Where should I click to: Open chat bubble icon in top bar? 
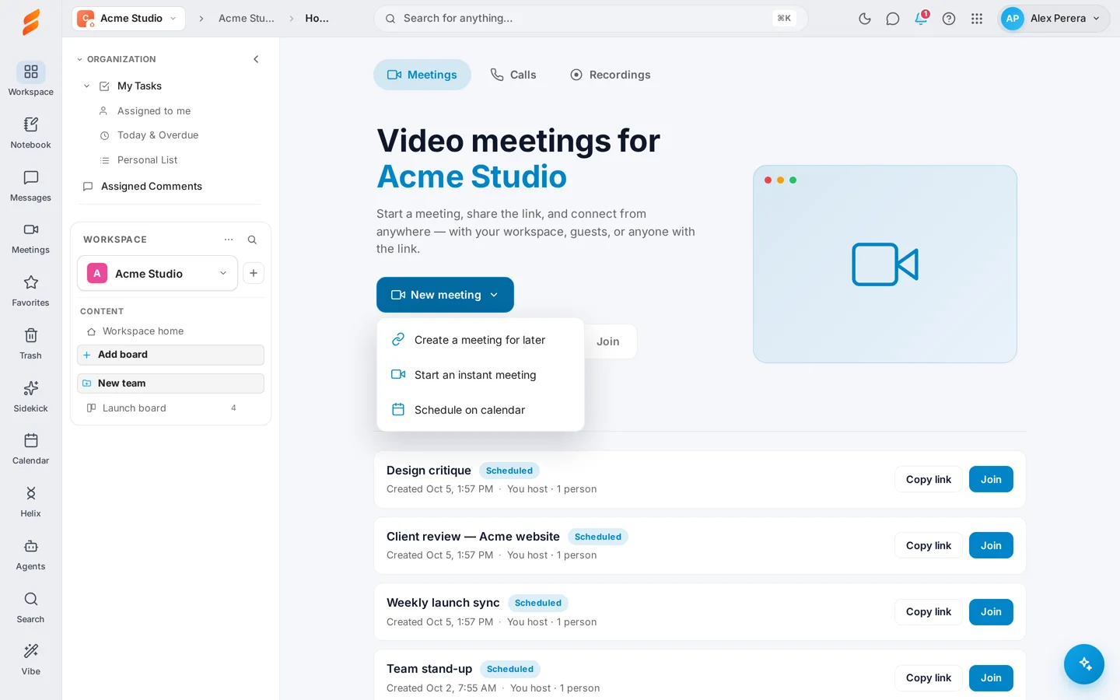(893, 19)
